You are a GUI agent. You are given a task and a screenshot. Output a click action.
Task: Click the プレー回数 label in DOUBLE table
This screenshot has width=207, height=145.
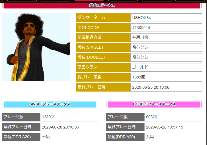[x=125, y=117]
